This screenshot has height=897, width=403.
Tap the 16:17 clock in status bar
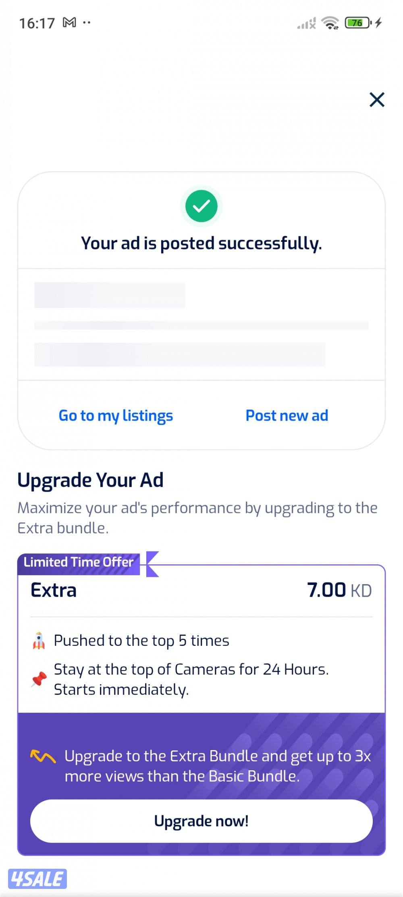coord(37,23)
